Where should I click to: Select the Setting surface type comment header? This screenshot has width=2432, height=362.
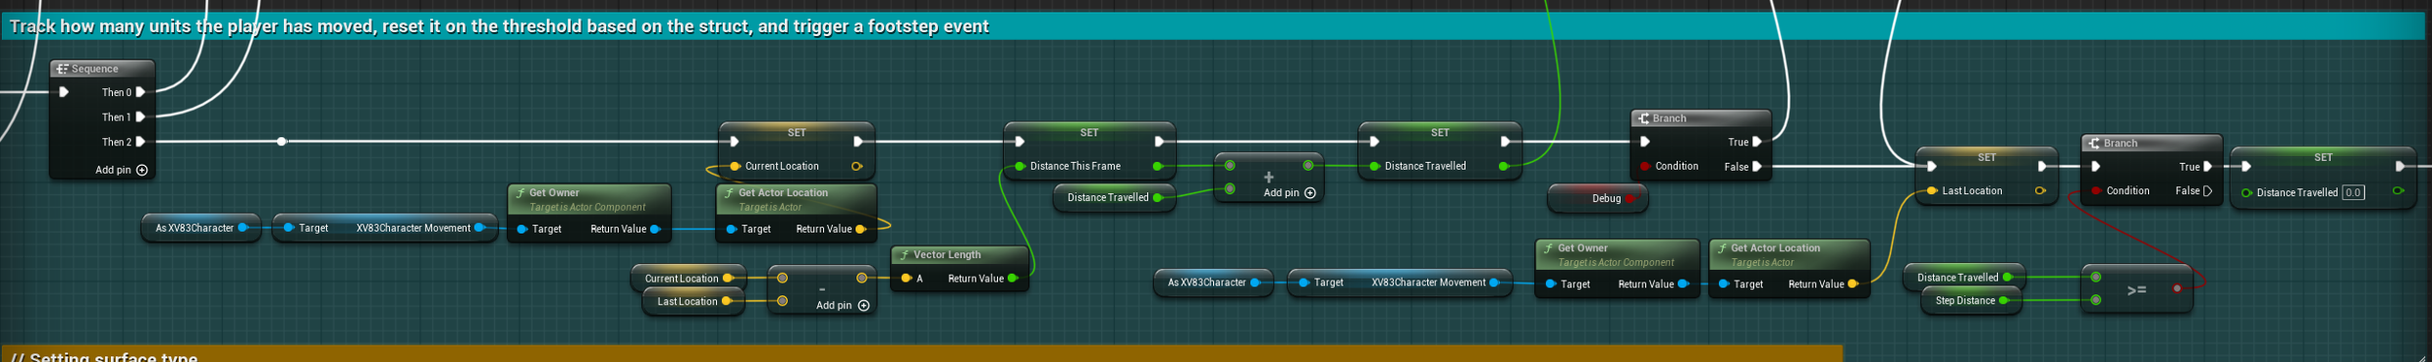(x=921, y=354)
